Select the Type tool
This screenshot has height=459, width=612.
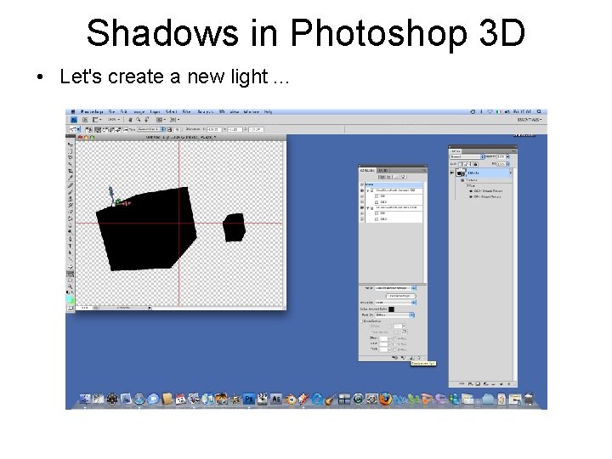point(71,246)
